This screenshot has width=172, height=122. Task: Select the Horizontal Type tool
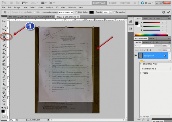click(x=4, y=80)
